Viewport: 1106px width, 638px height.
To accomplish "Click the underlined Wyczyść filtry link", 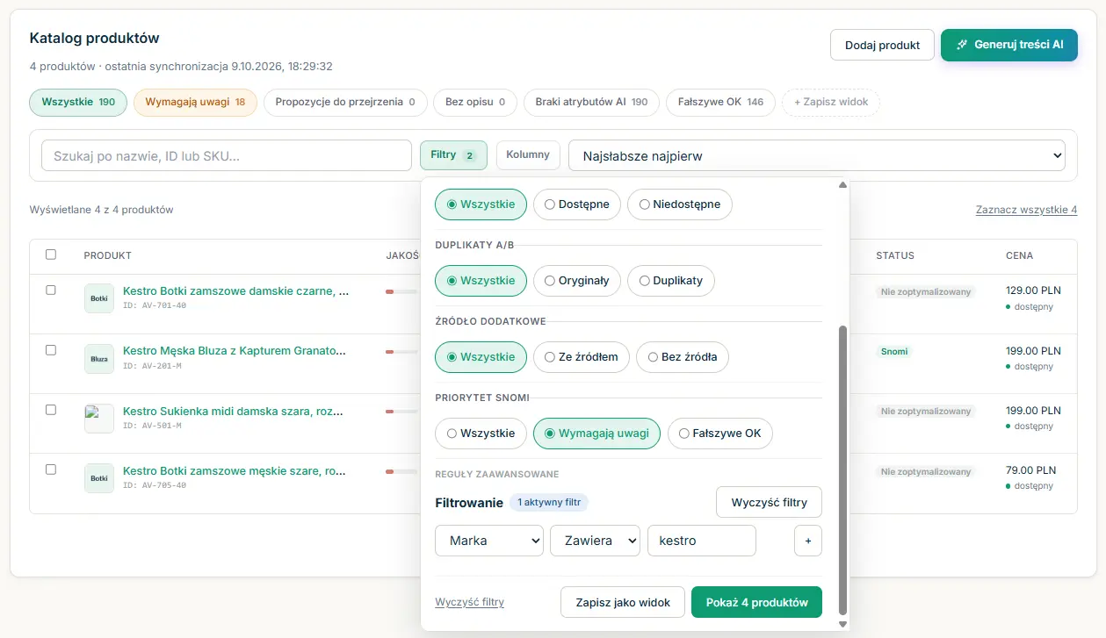I will [x=470, y=602].
